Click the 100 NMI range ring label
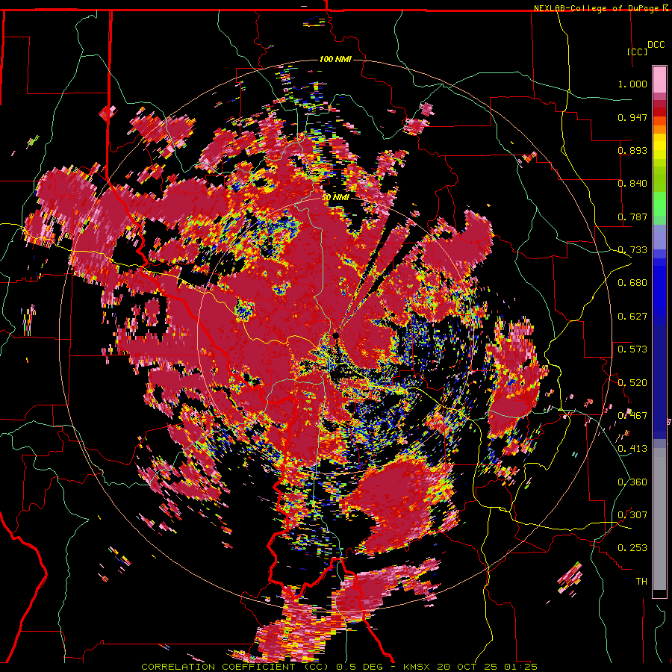This screenshot has width=672, height=672. coord(335,59)
